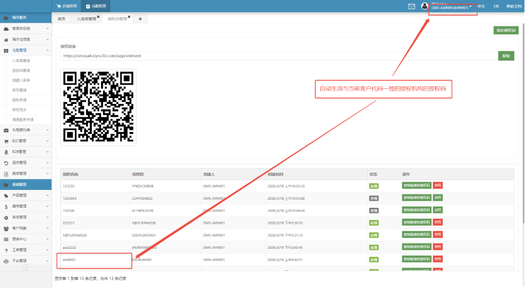Open 库存管理 in the sidebar submenu
Viewport: 525px width, 288px height.
coord(20,90)
